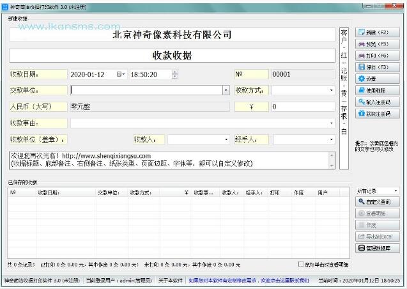Click the 输入注册码 key button

click(377, 102)
